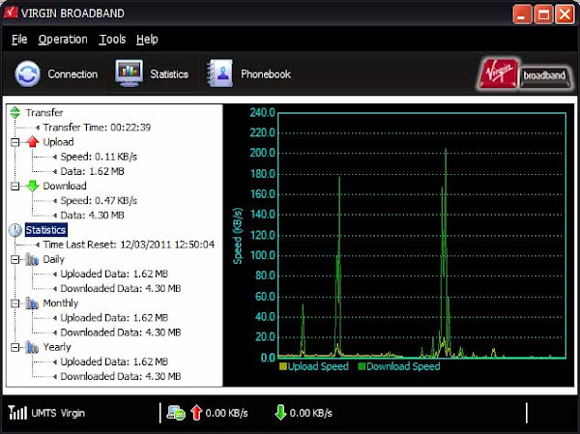Select 'Time Last Reset: 12/03/2011 12:50:04' row
Image resolution: width=580 pixels, height=434 pixels.
click(x=129, y=245)
